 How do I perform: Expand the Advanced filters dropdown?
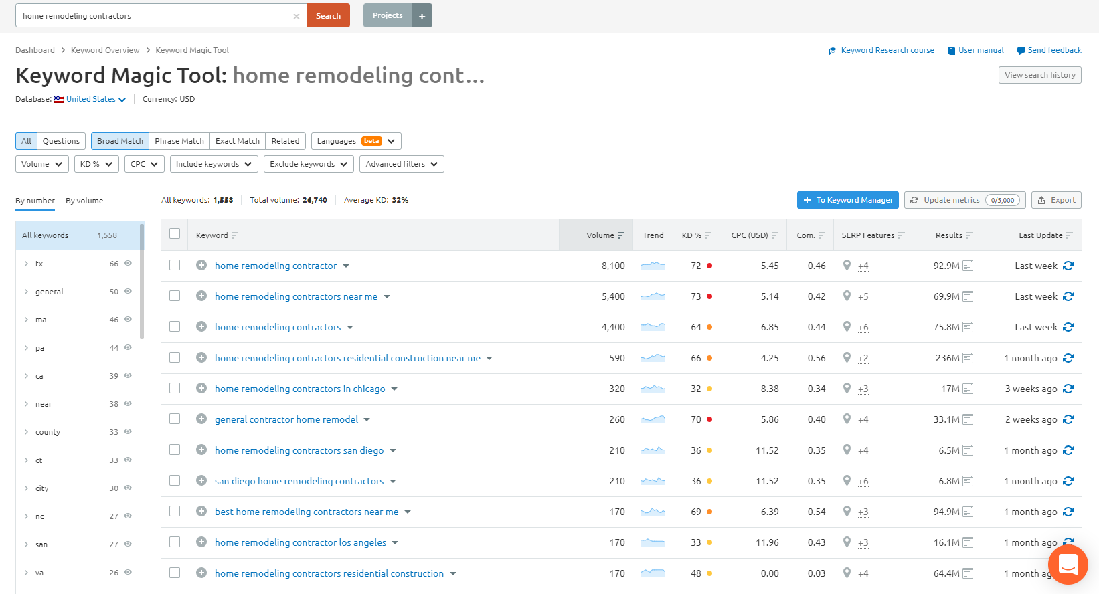(402, 164)
